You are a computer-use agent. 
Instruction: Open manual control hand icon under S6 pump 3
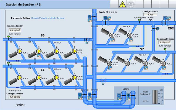point(39,56)
